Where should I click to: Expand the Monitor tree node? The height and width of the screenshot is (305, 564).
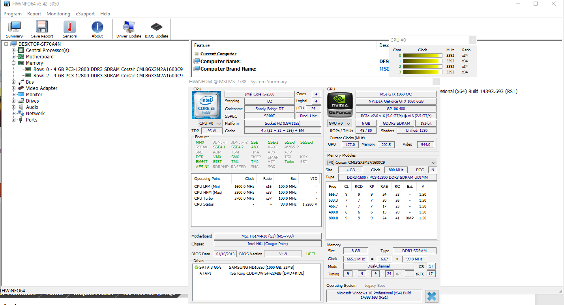(x=14, y=94)
